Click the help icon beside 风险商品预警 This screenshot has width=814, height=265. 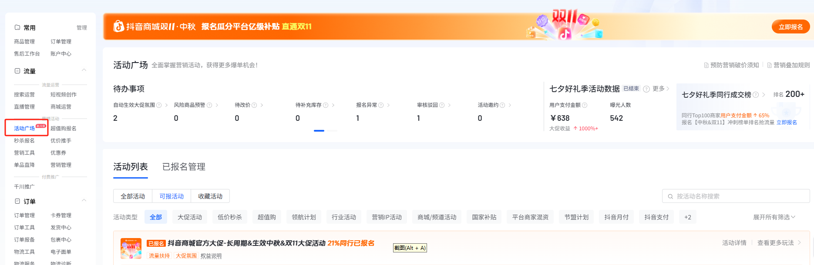(209, 105)
